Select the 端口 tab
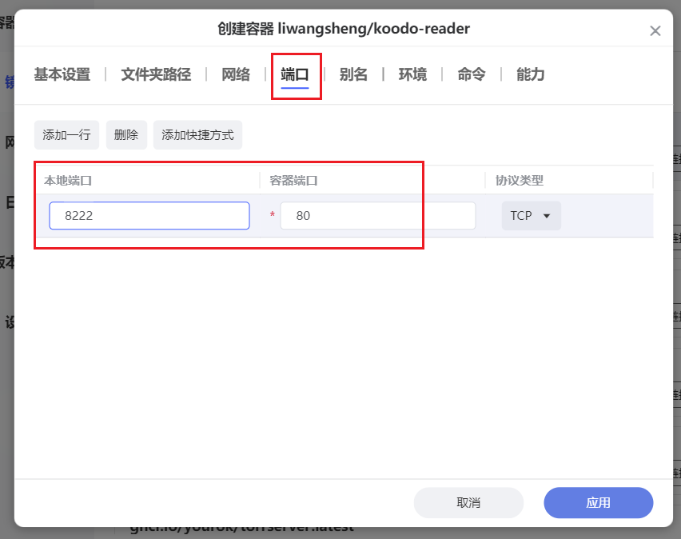 [x=295, y=74]
